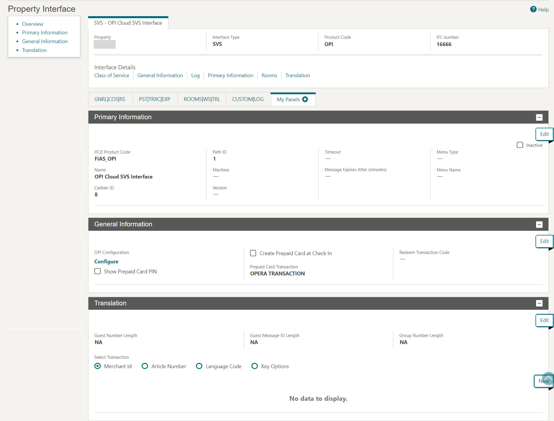The image size is (554, 421).
Task: Switch to the GNRL|COS|RS tab
Action: click(x=110, y=99)
